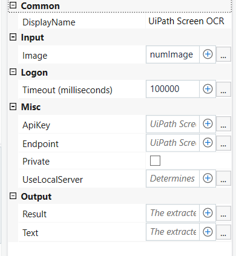
Task: Collapse the Misc section
Action: (x=13, y=107)
